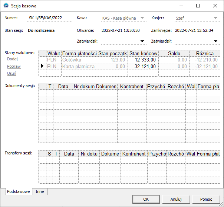
Task: Click the Dodaj link for currency states
Action: (13, 59)
